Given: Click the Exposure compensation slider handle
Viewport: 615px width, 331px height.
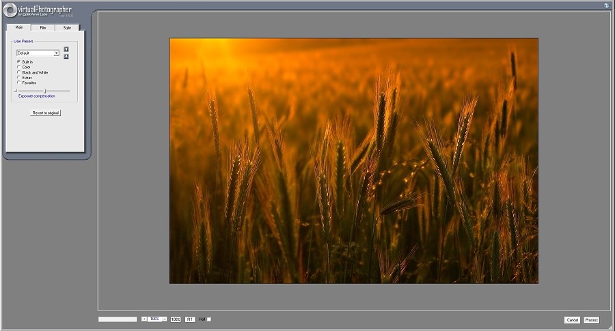Looking at the screenshot, I should tap(44, 91).
